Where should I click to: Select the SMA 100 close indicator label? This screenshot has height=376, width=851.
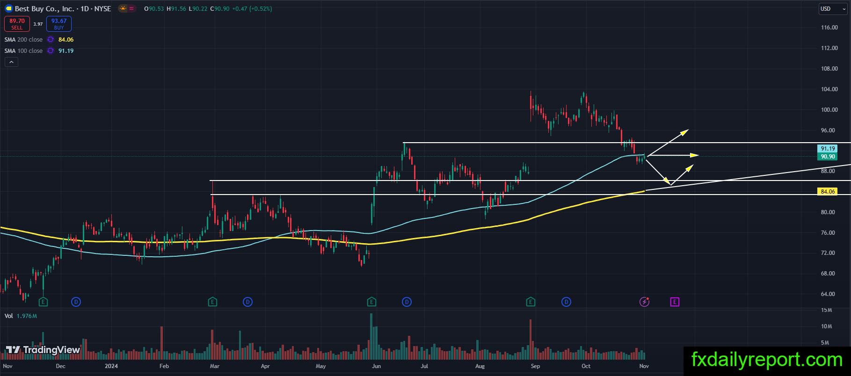pos(23,51)
